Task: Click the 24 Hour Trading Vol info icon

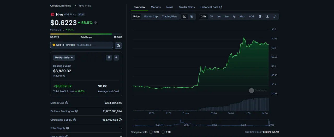Action: coord(76,111)
